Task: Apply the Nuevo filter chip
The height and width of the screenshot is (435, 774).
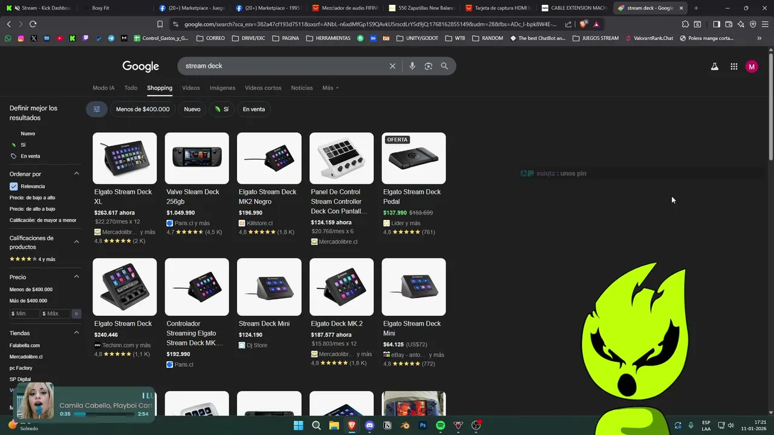Action: [192, 109]
